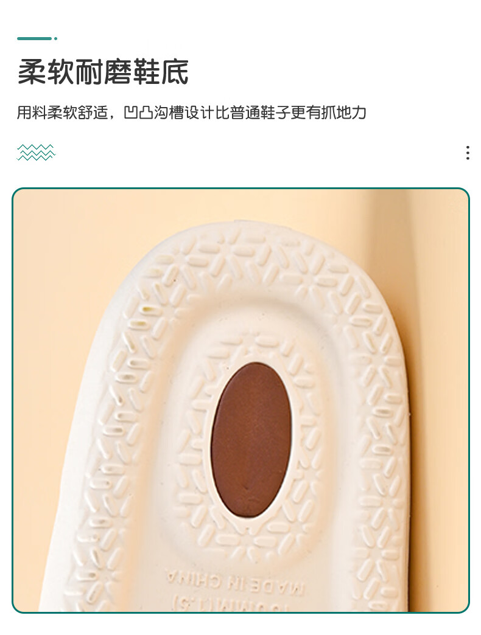Select the heading 柔软耐磨鞋底
Screen dimensions: 481x635
tap(103, 72)
